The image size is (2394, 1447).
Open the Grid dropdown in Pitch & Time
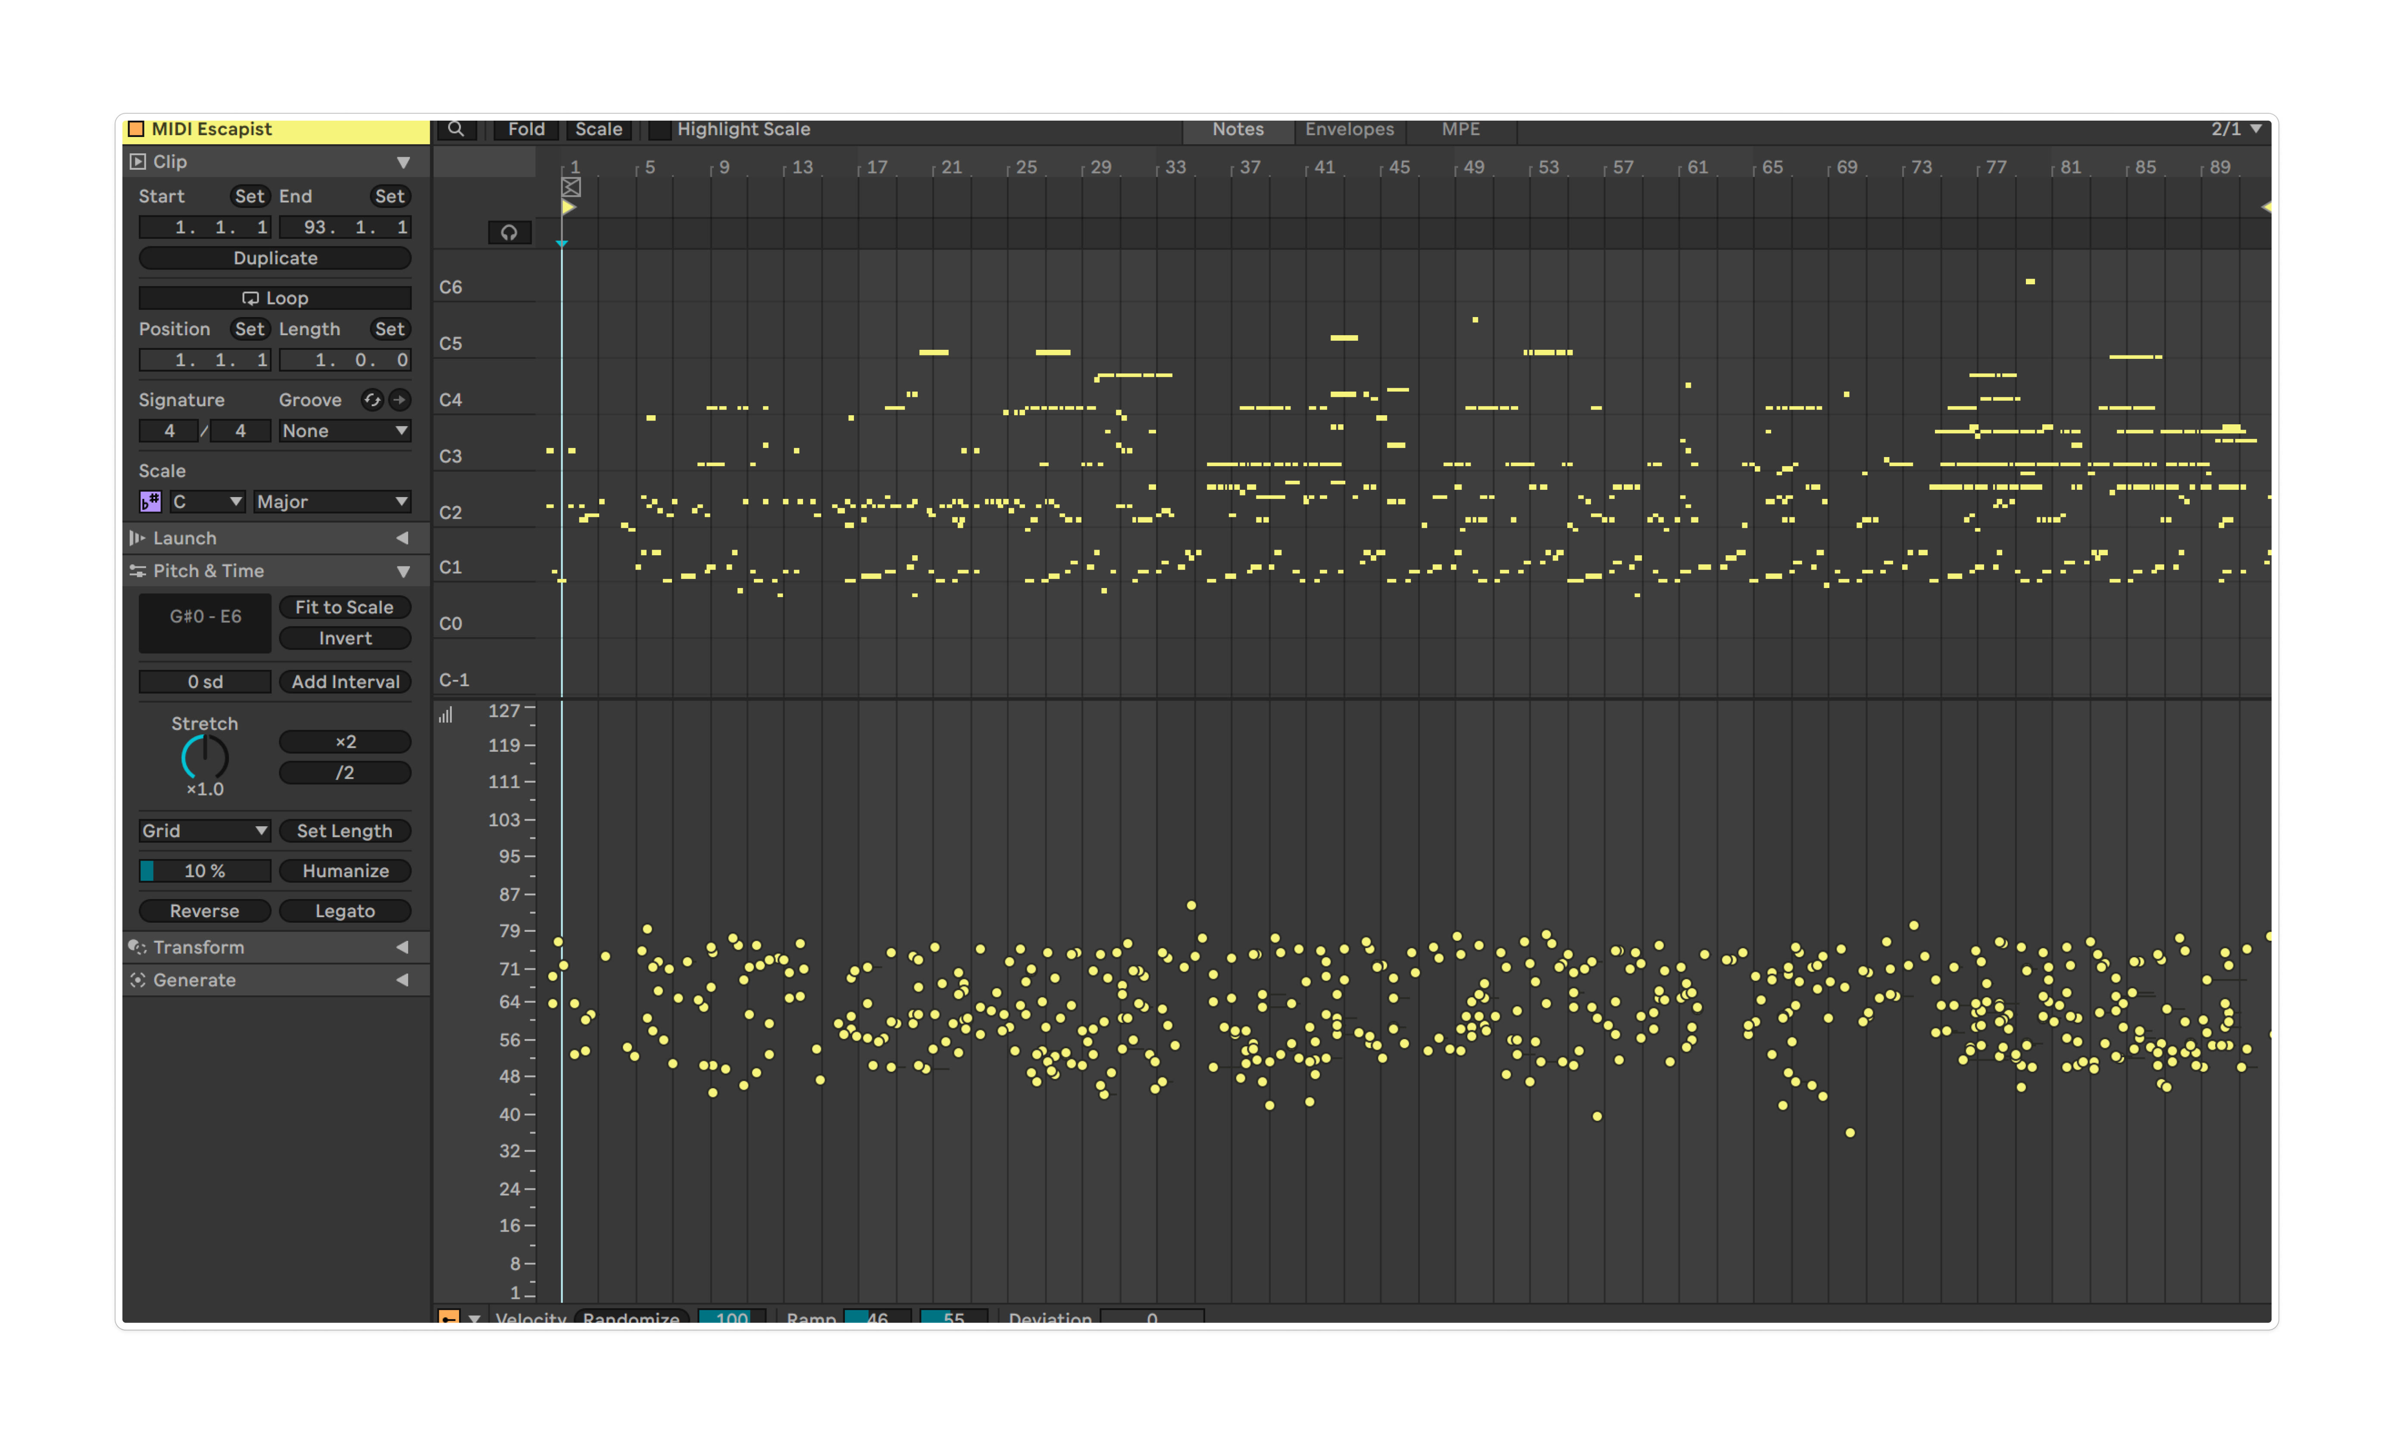click(205, 831)
